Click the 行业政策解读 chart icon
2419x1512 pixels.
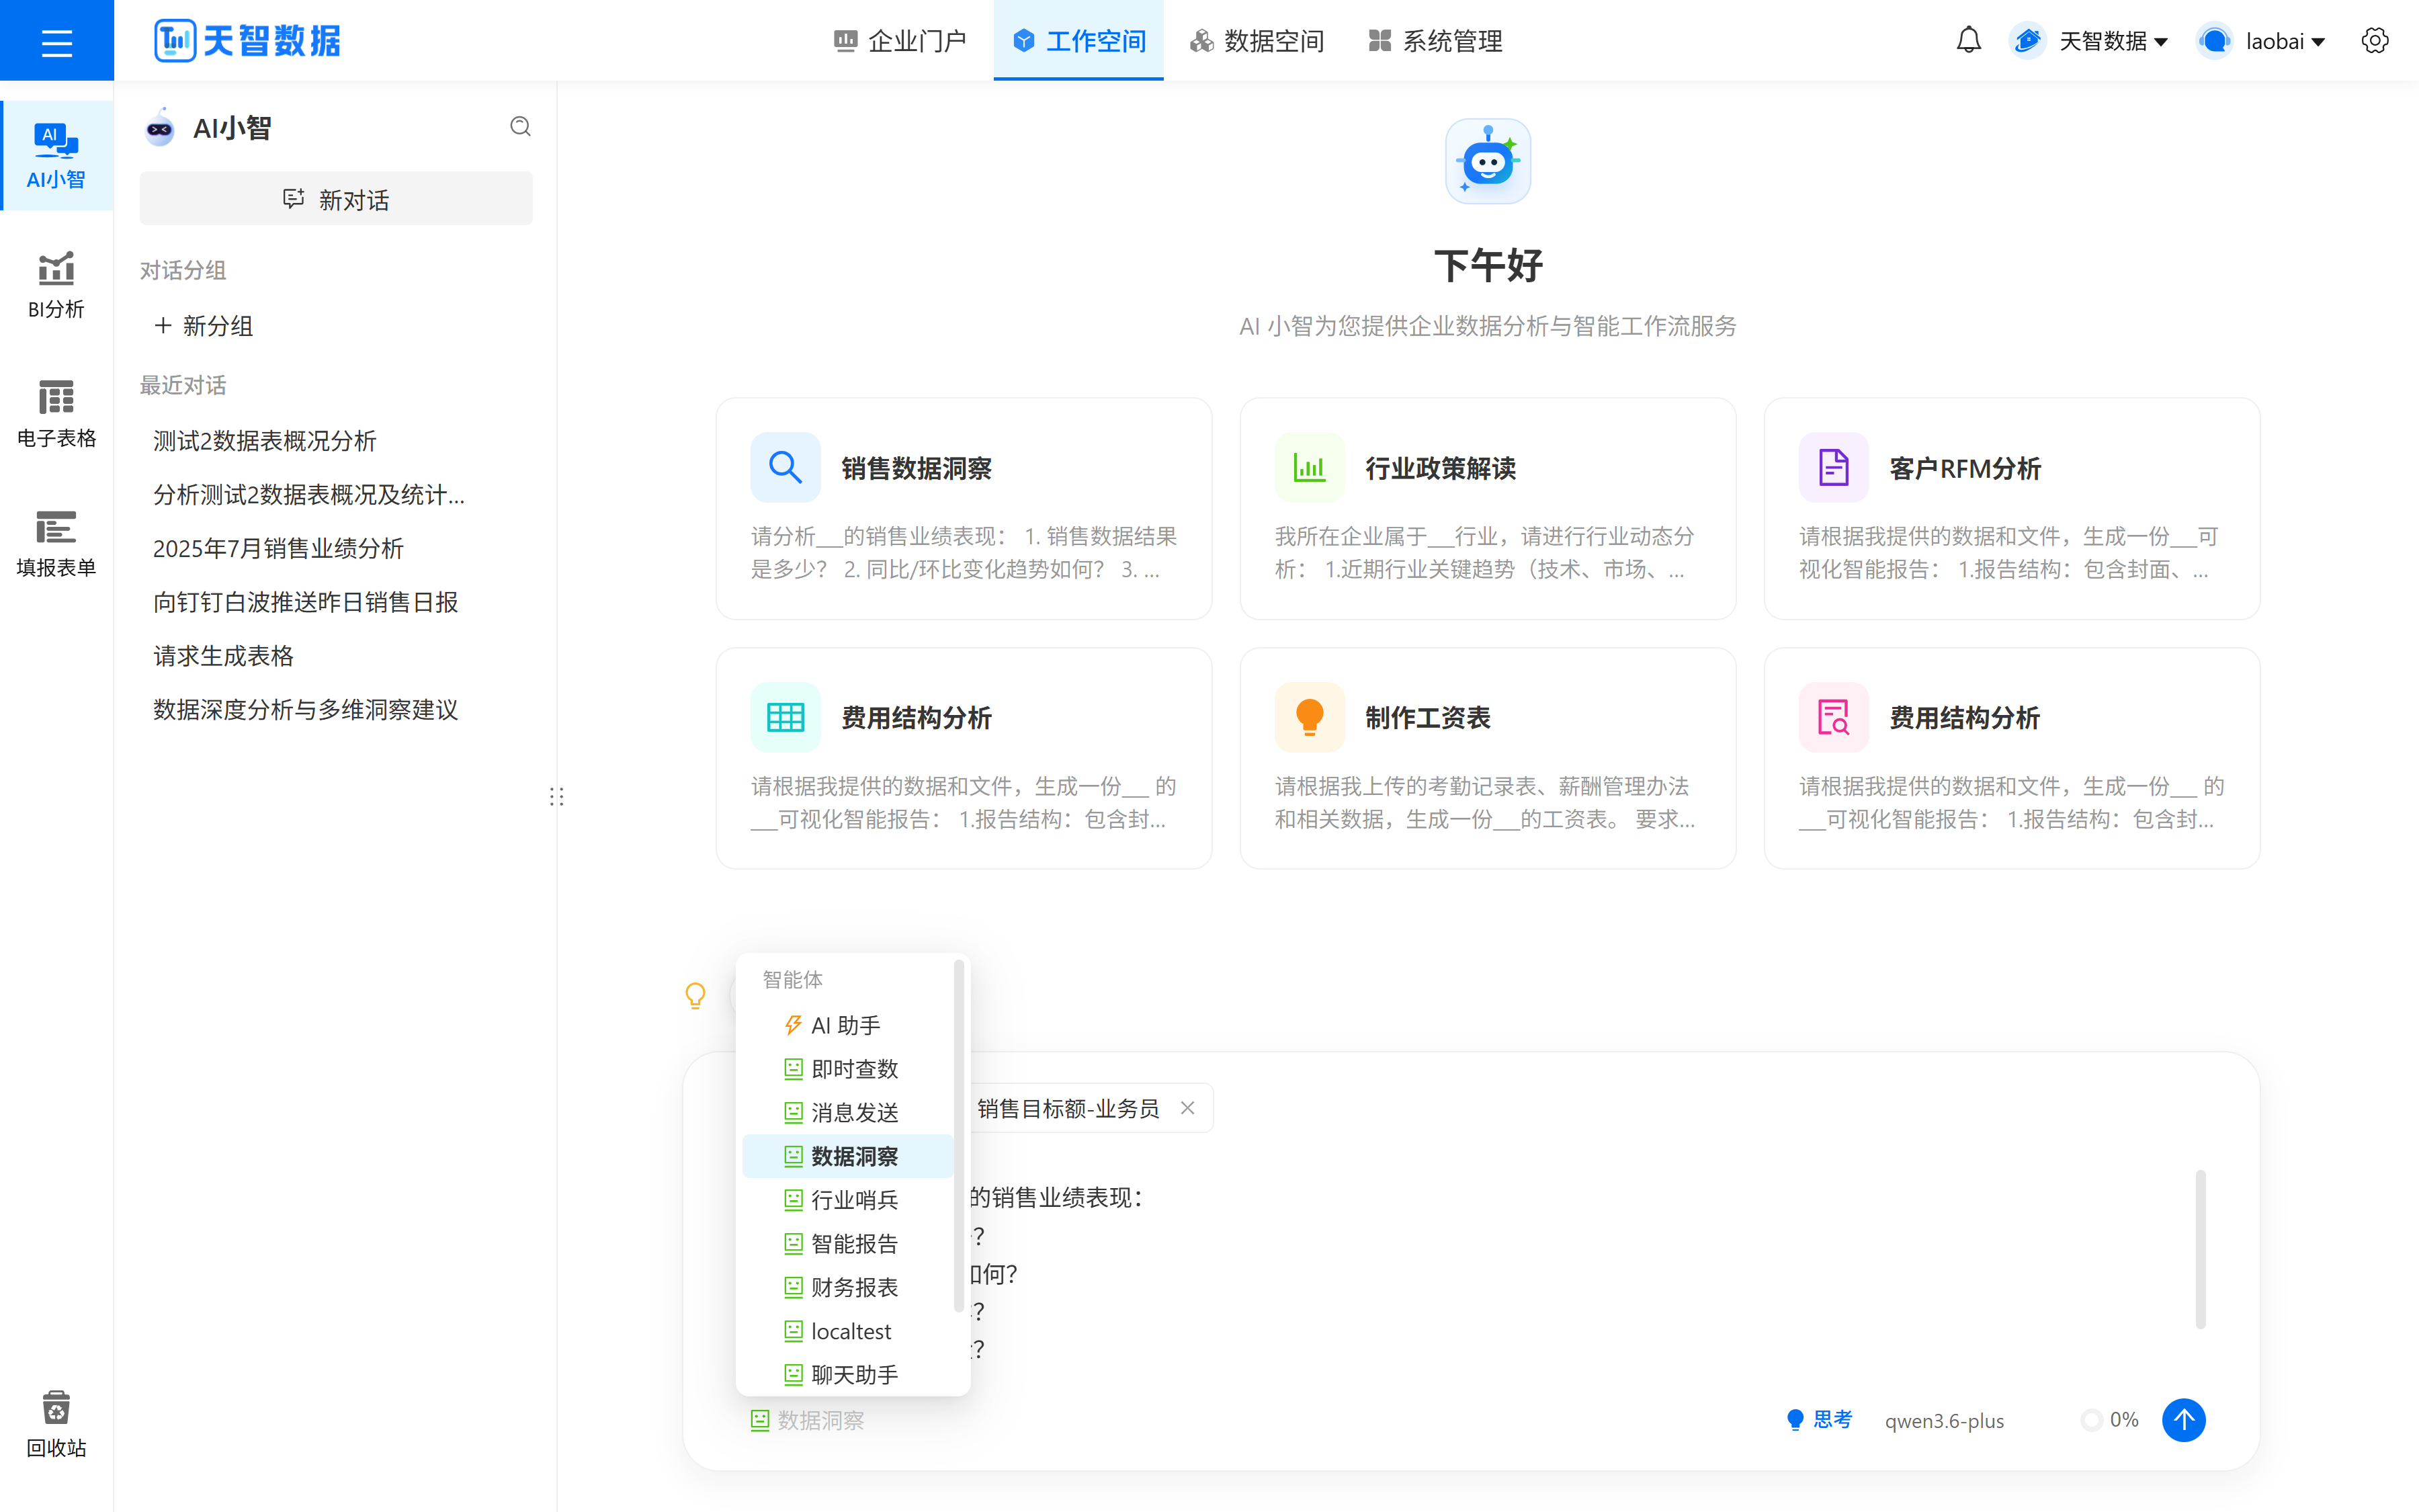1310,467
